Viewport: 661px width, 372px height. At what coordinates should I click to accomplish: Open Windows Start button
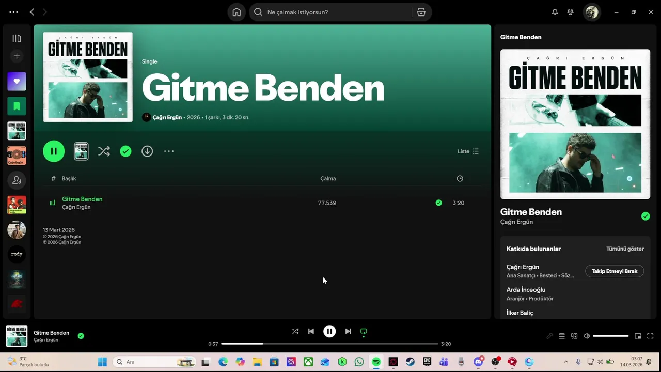pyautogui.click(x=102, y=362)
